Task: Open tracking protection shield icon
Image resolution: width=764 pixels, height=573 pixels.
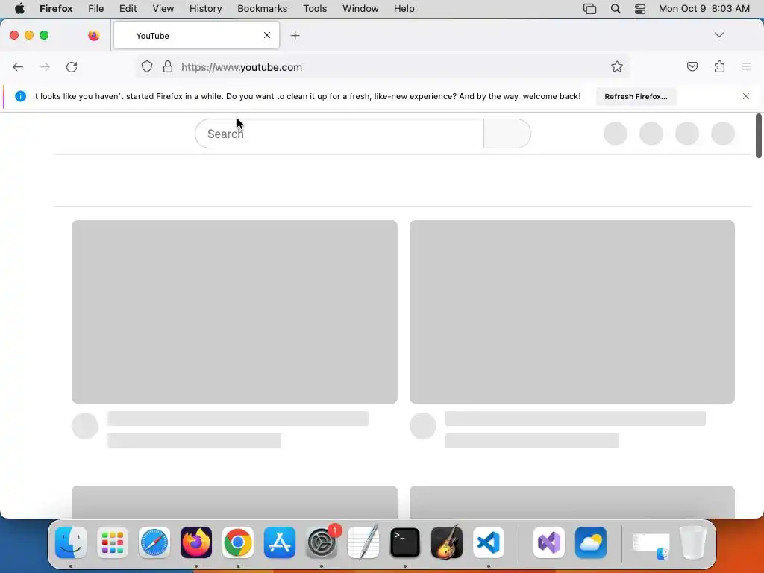Action: point(147,66)
